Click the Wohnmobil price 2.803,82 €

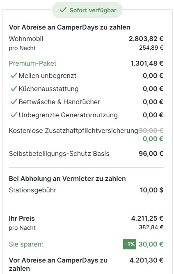click(x=146, y=39)
